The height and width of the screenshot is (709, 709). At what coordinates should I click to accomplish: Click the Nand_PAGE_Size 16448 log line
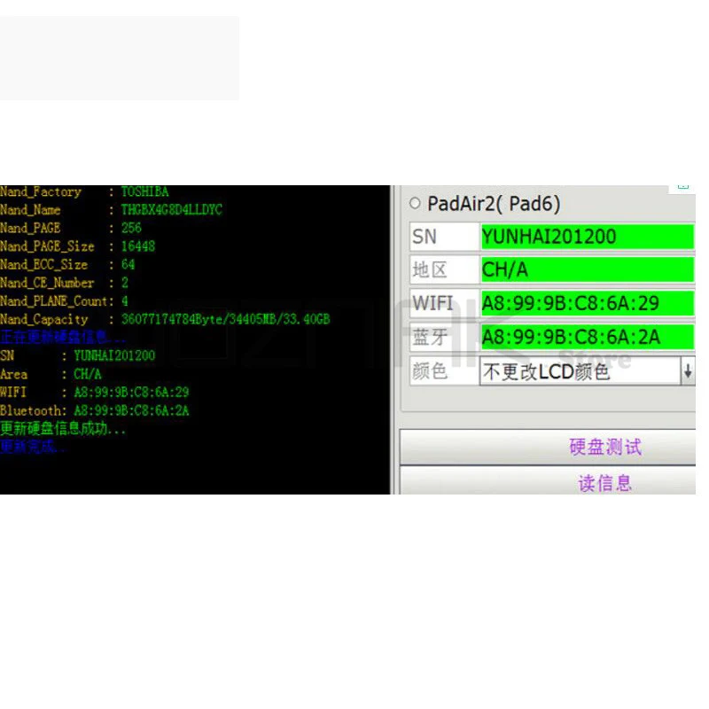(x=78, y=246)
